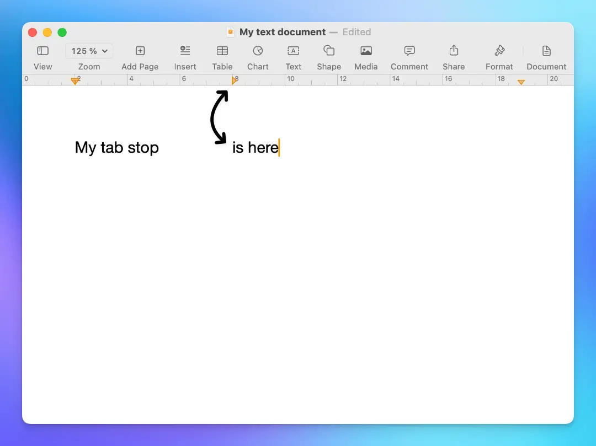Open the Insert menu
This screenshot has height=446, width=596.
tap(185, 55)
